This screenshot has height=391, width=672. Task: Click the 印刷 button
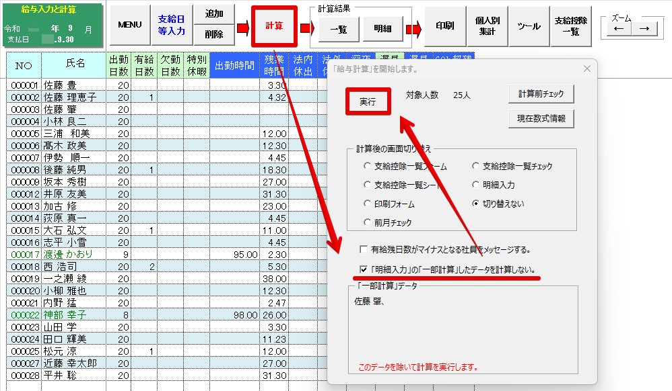point(444,26)
